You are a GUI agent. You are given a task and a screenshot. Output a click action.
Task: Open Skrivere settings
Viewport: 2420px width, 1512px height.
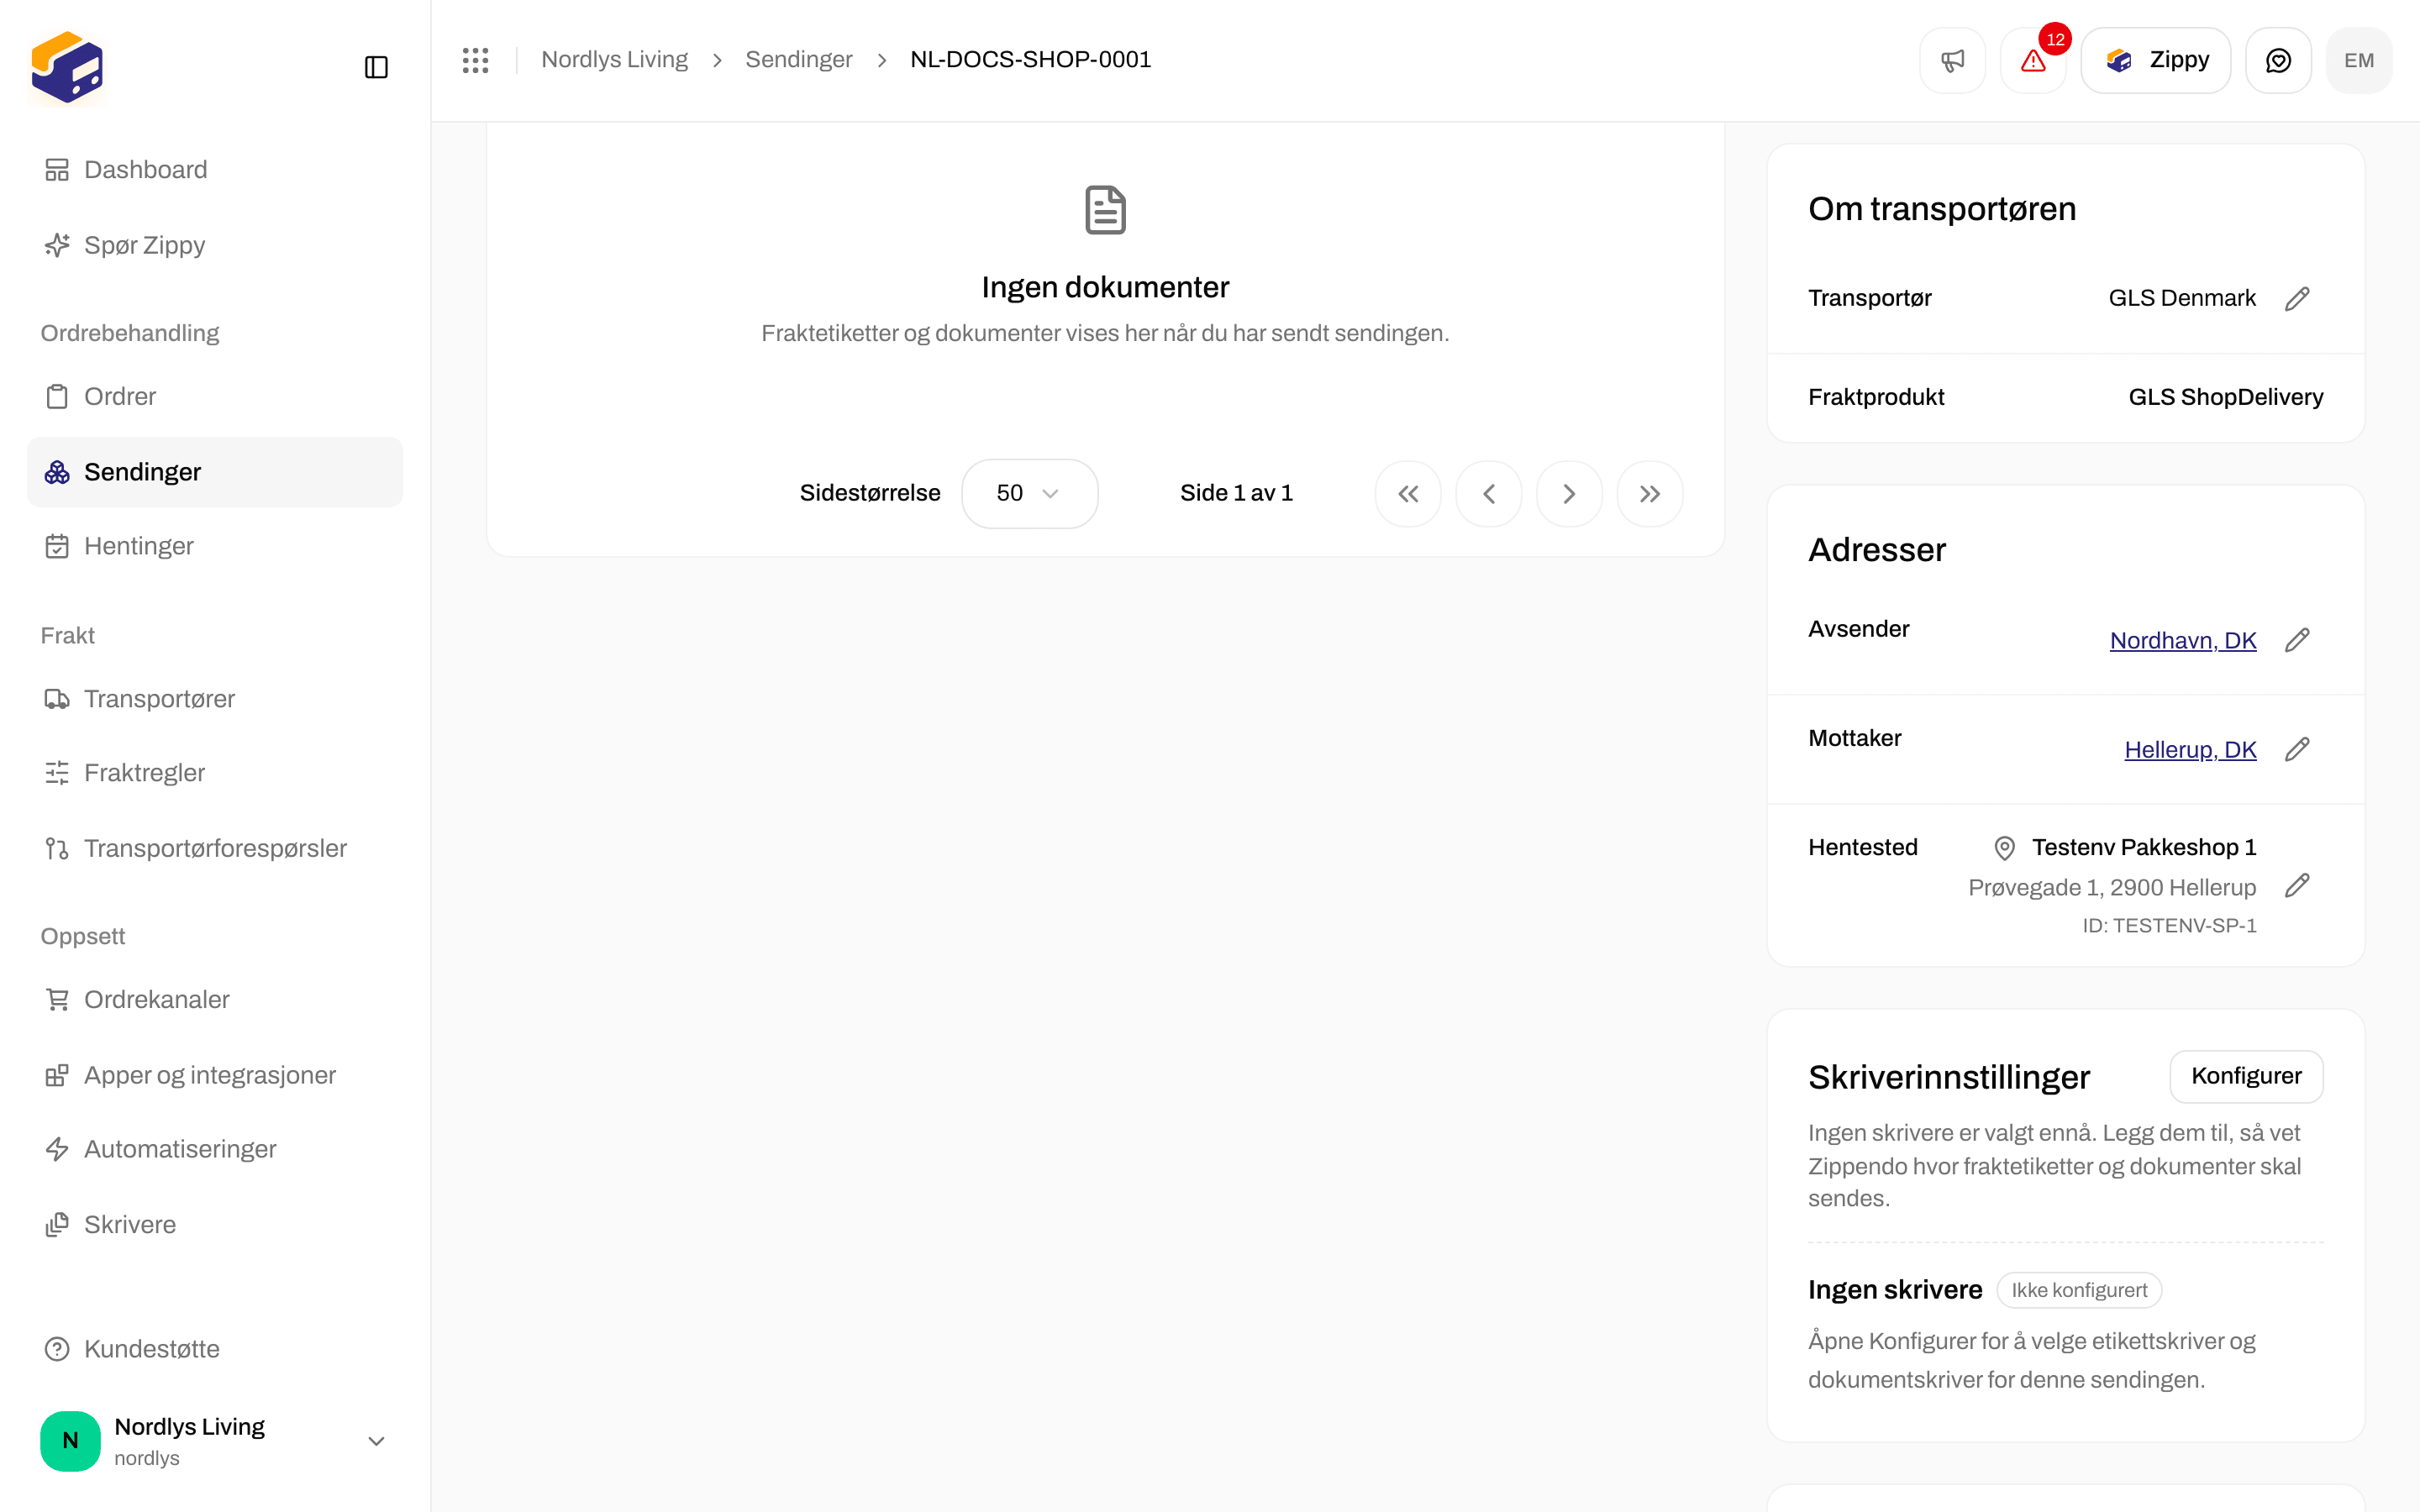click(x=215, y=1225)
